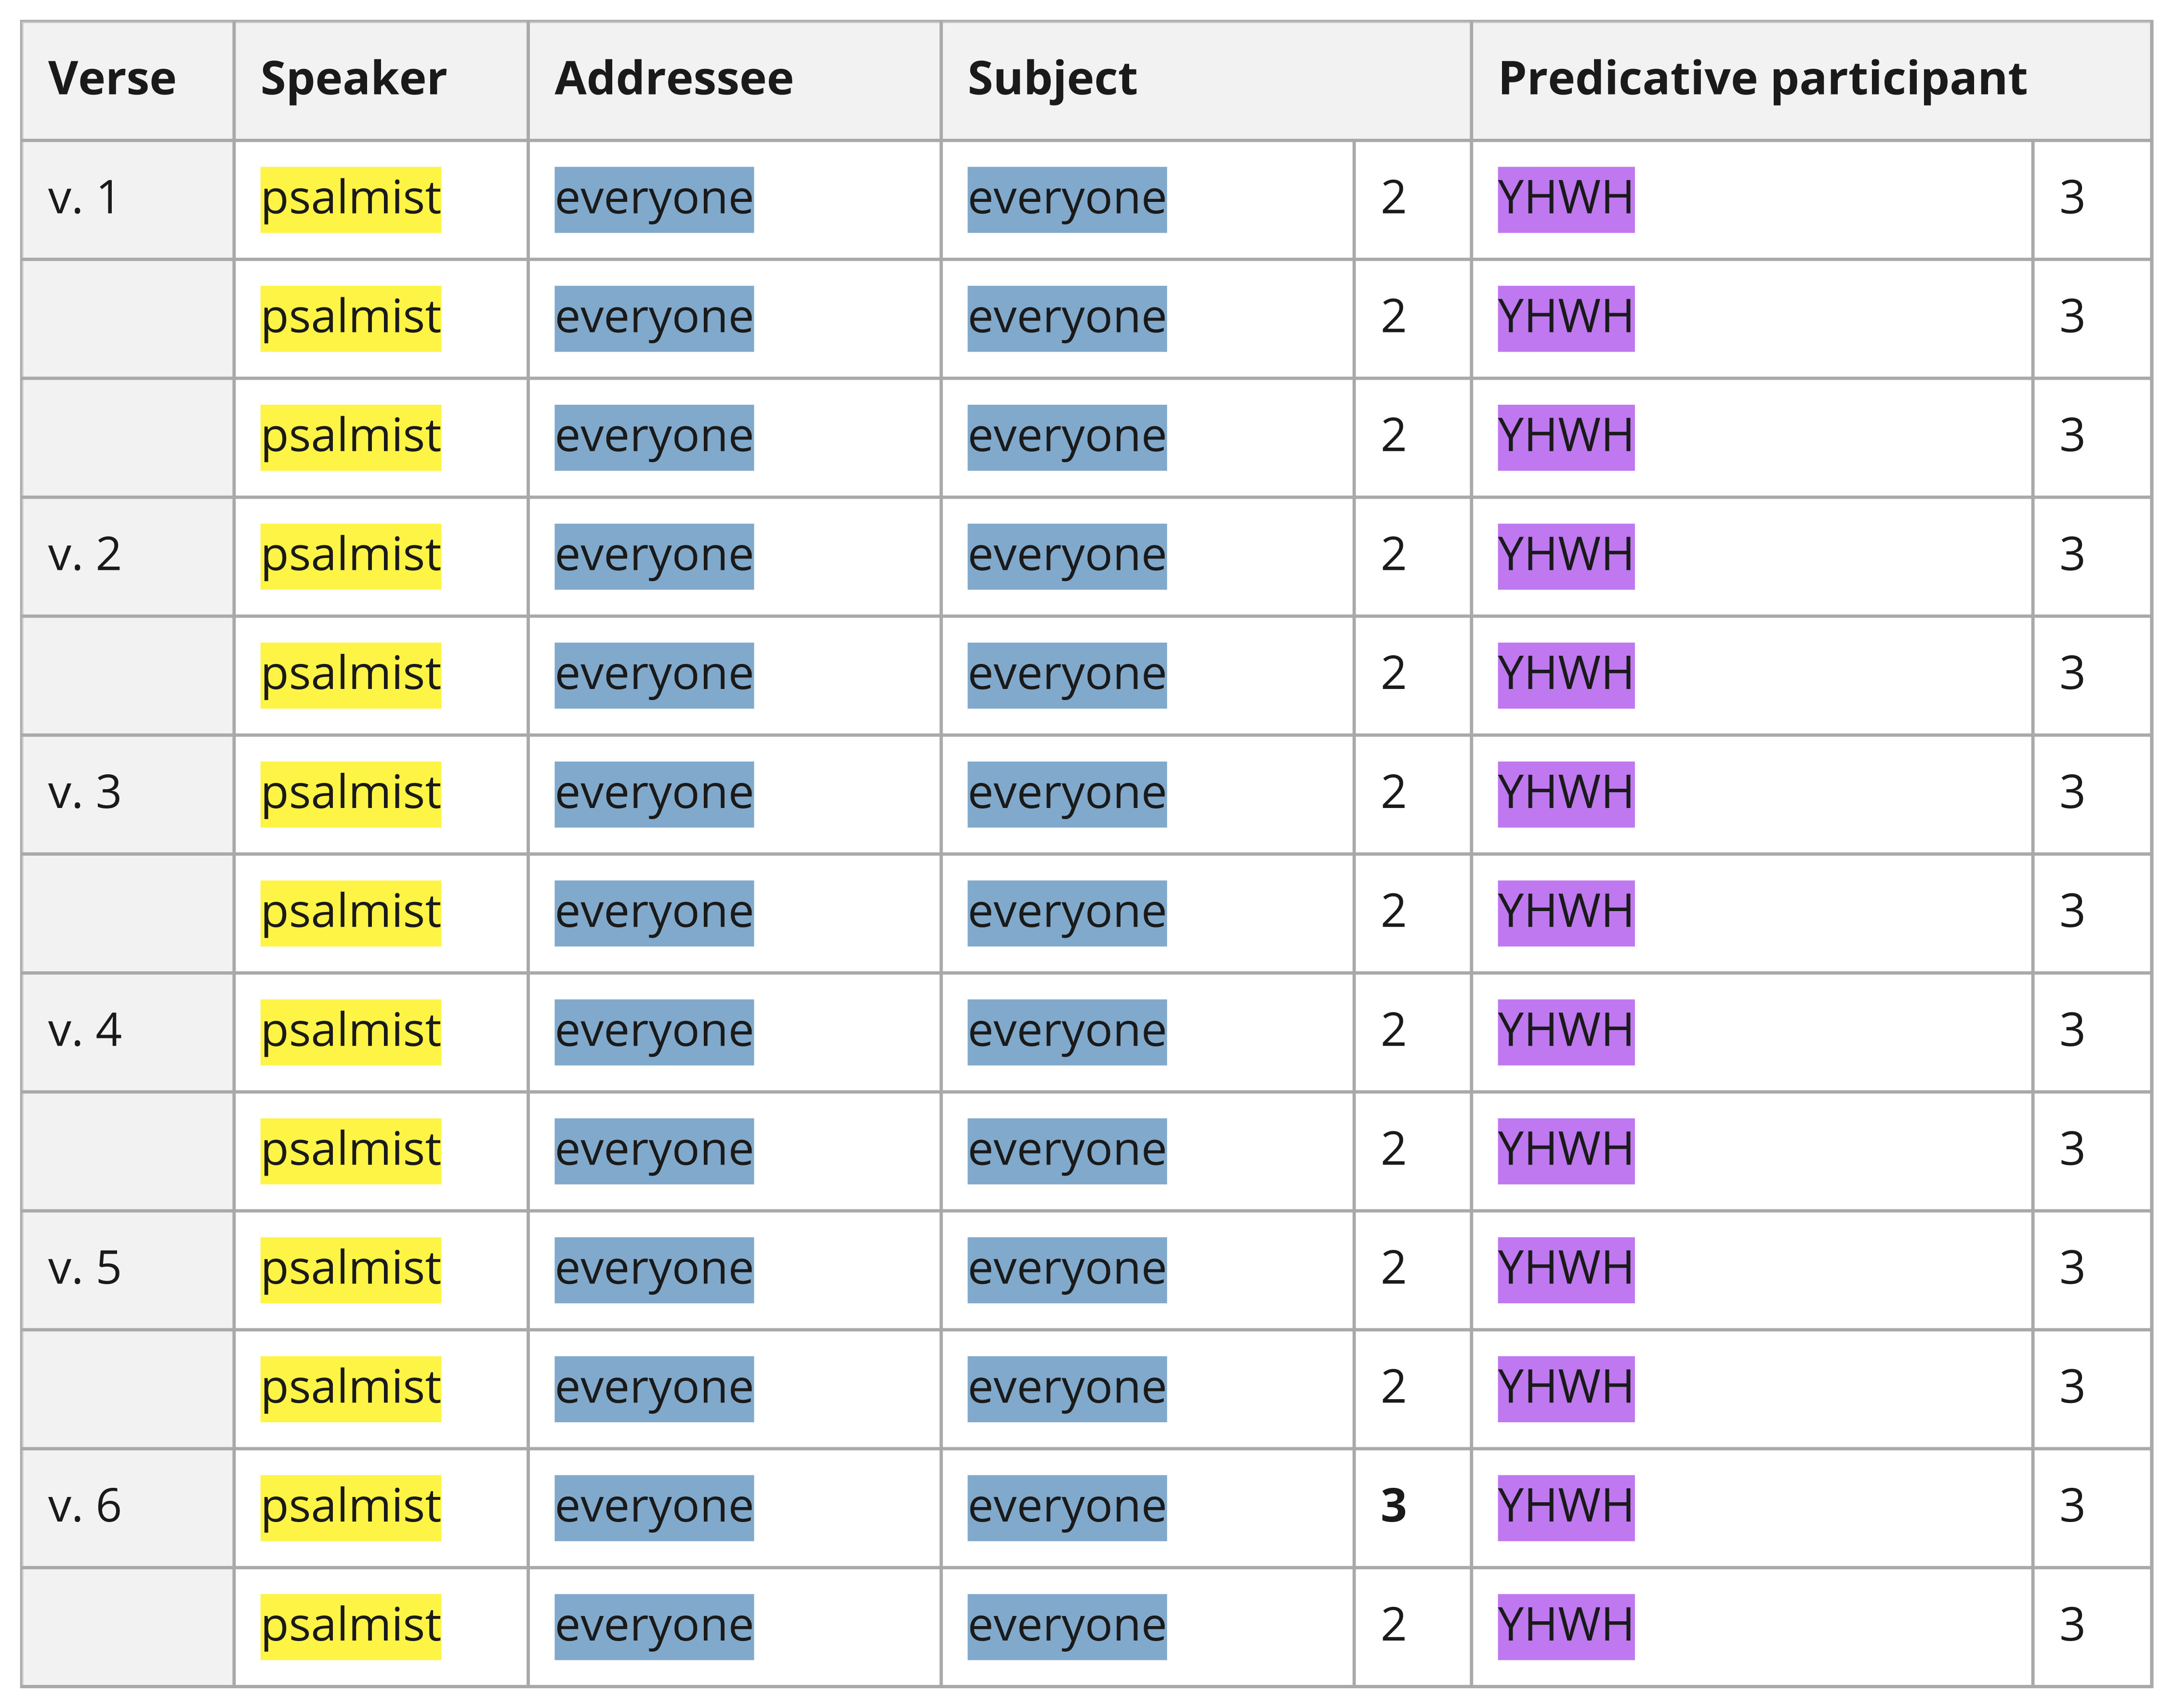Click the v. 3 verse label
Image resolution: width=2174 pixels, height=1708 pixels.
tap(84, 793)
